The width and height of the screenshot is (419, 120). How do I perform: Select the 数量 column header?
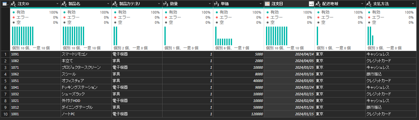(x=187, y=4)
